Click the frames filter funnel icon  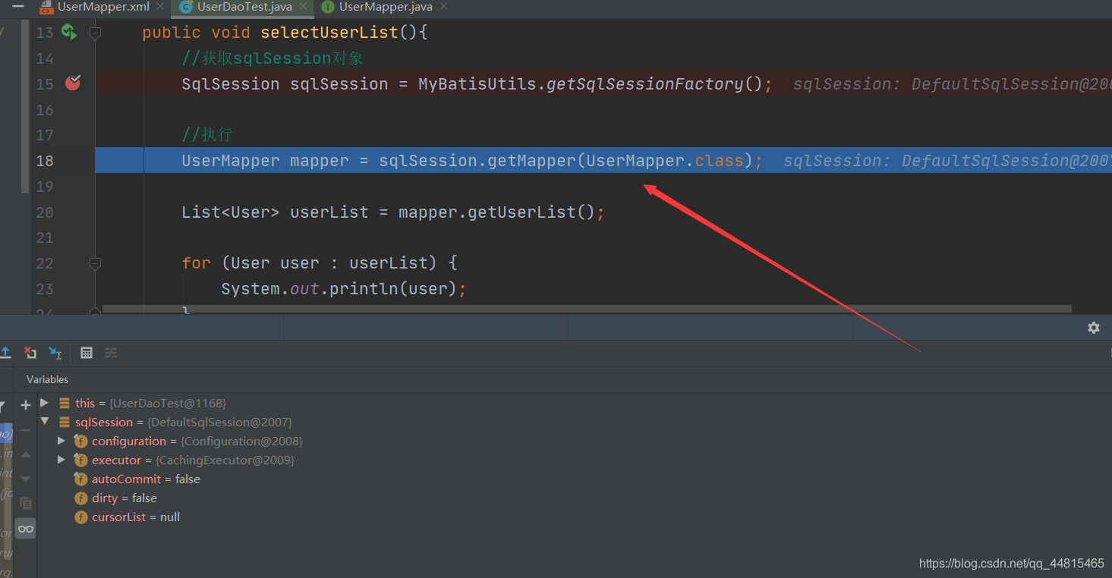click(3, 407)
